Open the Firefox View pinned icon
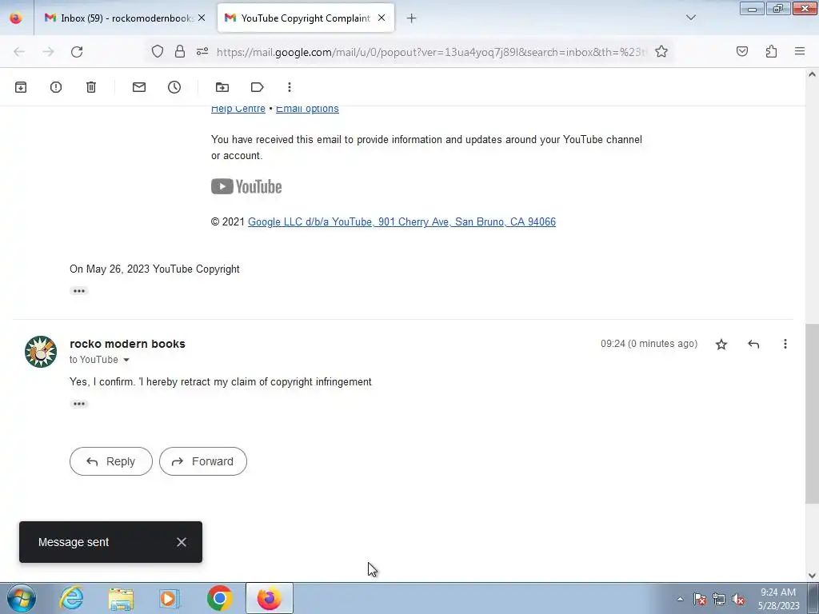 [x=16, y=18]
